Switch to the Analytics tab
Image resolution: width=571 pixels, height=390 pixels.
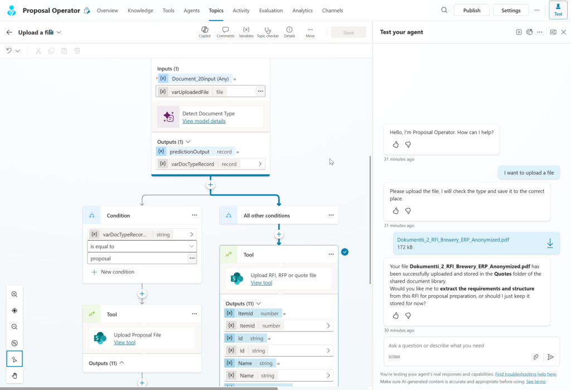tap(302, 11)
